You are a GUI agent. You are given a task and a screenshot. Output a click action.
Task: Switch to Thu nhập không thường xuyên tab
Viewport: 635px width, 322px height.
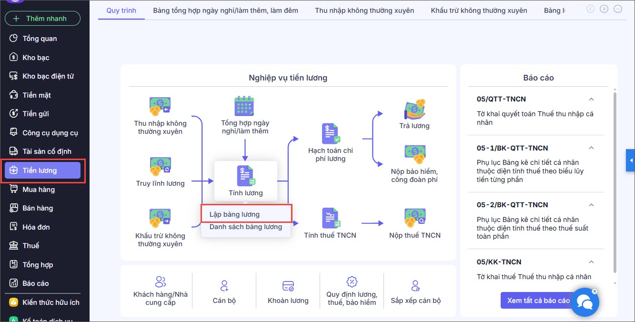tap(364, 10)
